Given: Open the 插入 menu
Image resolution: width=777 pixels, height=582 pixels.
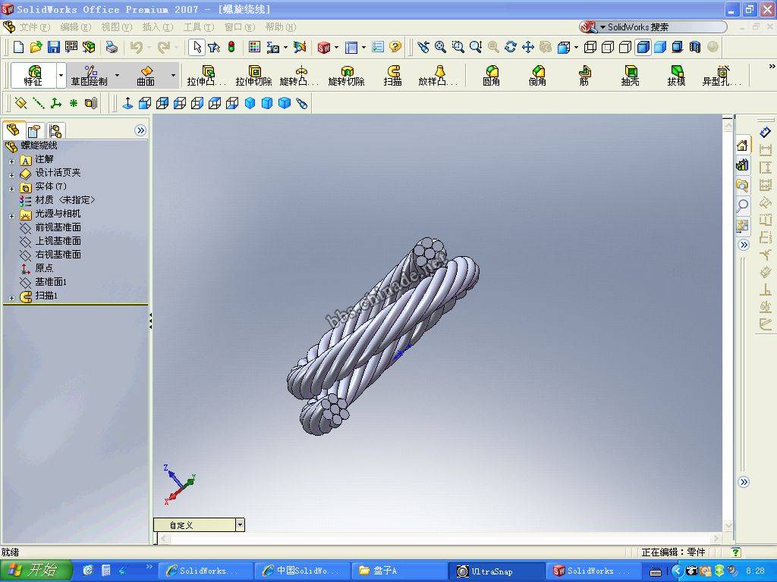Looking at the screenshot, I should 157,27.
